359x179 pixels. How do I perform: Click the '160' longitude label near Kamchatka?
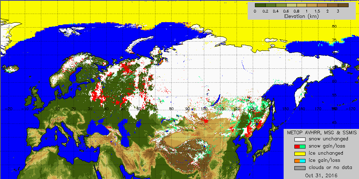pyautogui.click(x=302, y=109)
